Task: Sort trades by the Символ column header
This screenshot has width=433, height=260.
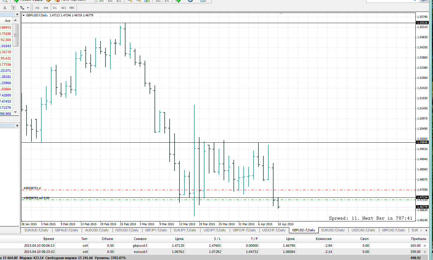Action: point(140,239)
